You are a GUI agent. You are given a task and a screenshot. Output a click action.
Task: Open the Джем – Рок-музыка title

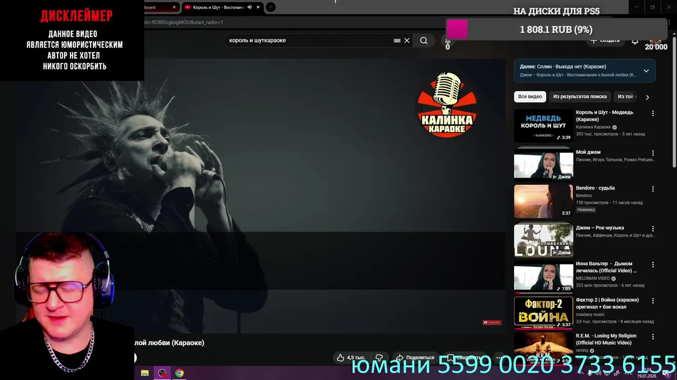(600, 228)
